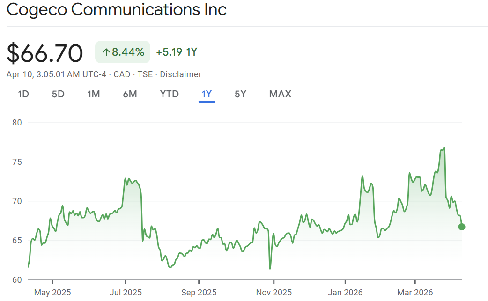This screenshot has height=301, width=488.
Task: Click the Nov 2025 axis label
Action: pyautogui.click(x=273, y=293)
